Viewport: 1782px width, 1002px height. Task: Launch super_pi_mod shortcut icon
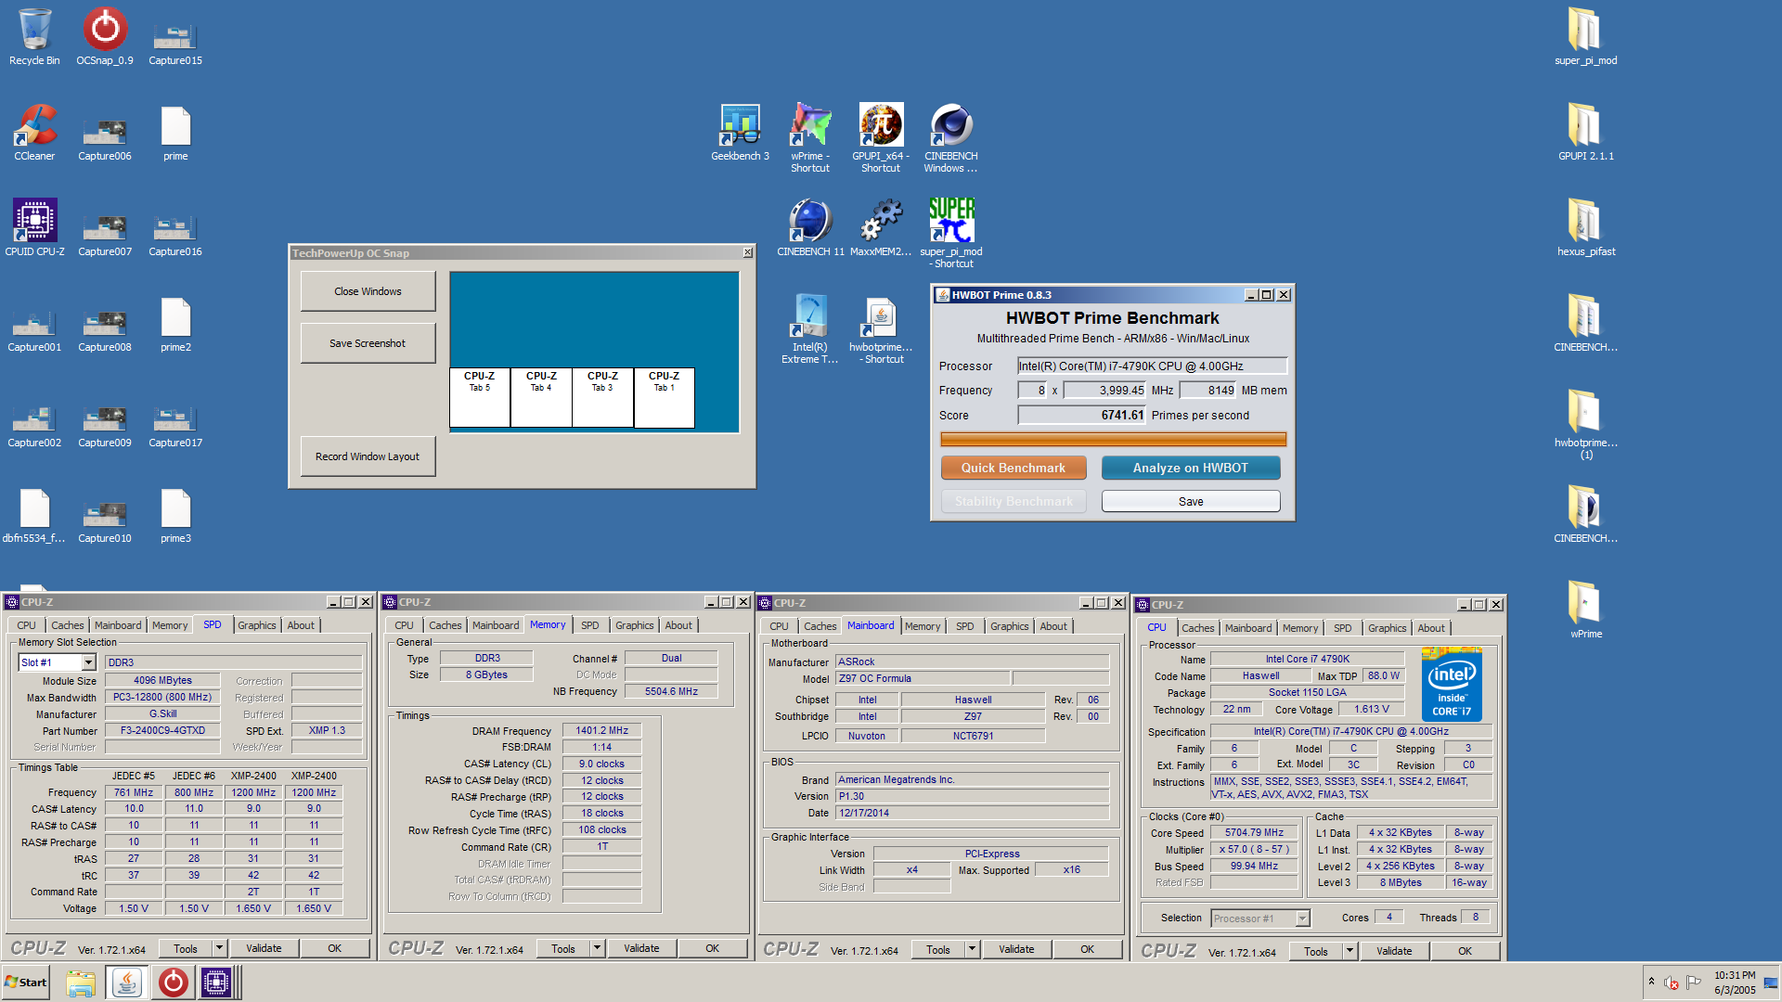[951, 234]
